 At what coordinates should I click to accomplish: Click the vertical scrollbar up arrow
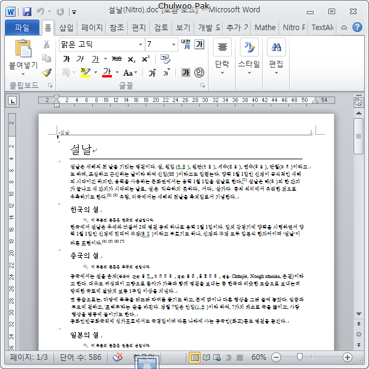pyautogui.click(x=359, y=113)
